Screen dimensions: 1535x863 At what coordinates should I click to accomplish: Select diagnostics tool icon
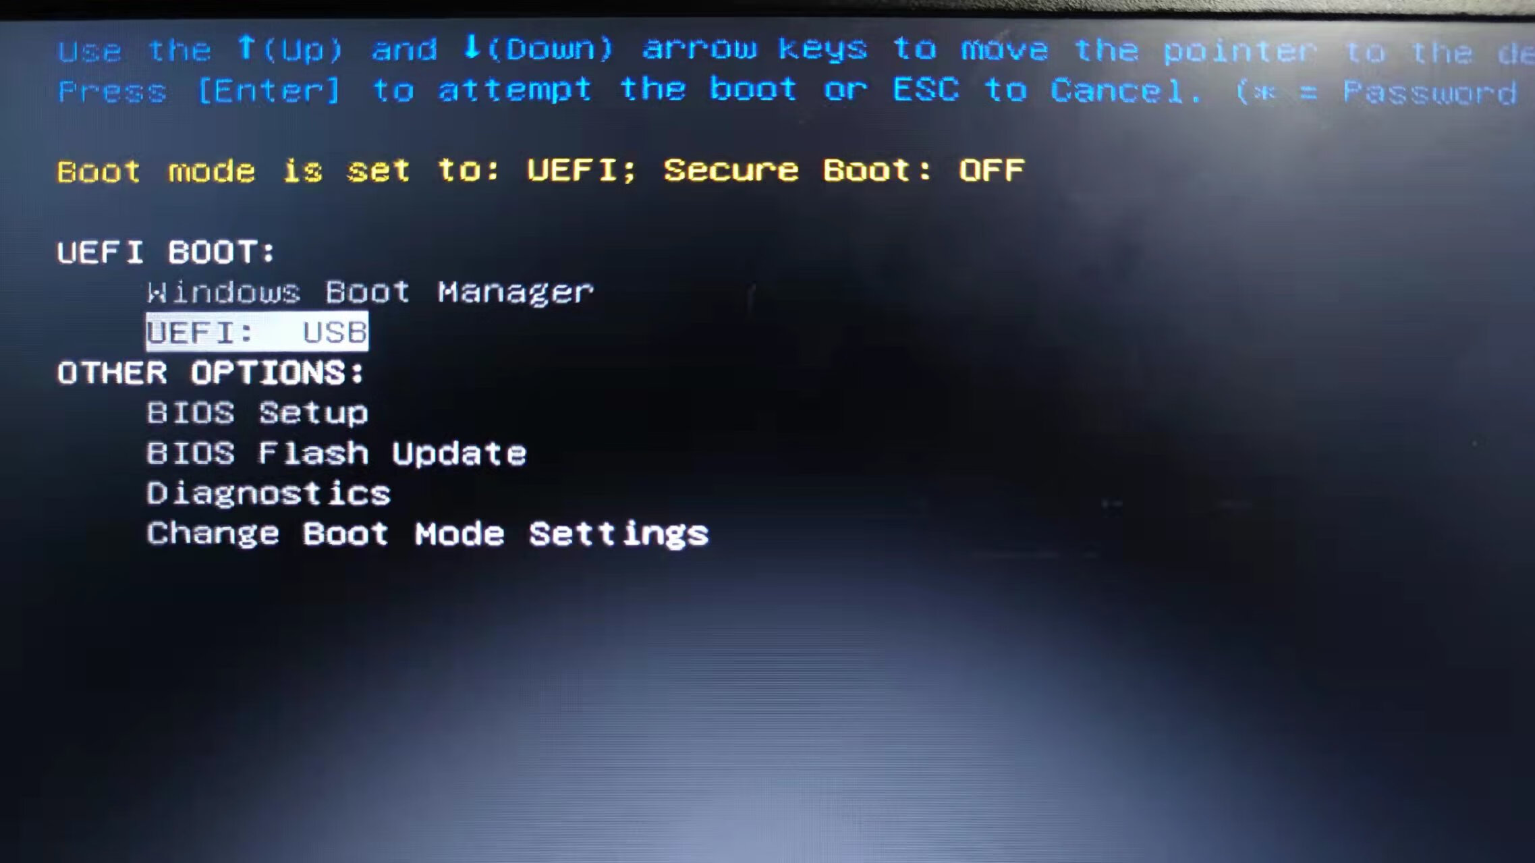pyautogui.click(x=266, y=492)
